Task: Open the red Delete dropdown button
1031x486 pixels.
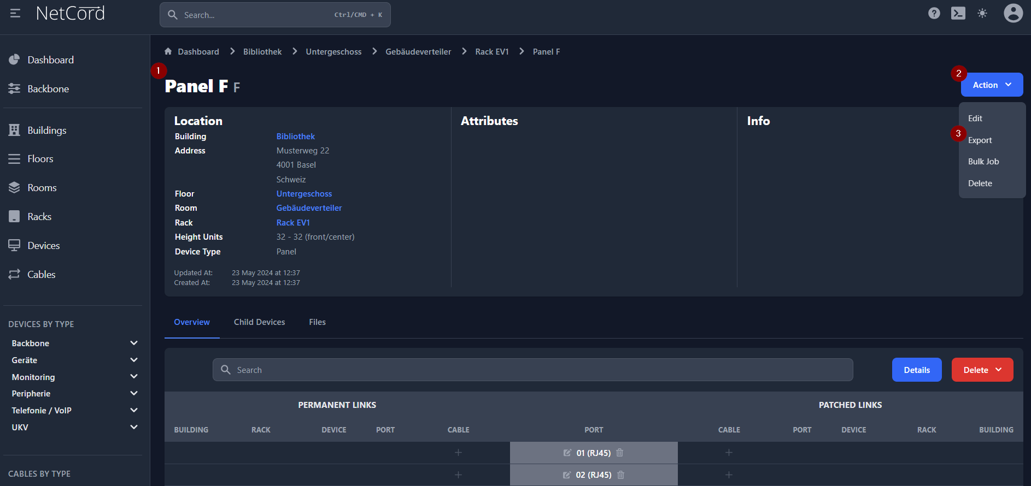Action: point(982,370)
